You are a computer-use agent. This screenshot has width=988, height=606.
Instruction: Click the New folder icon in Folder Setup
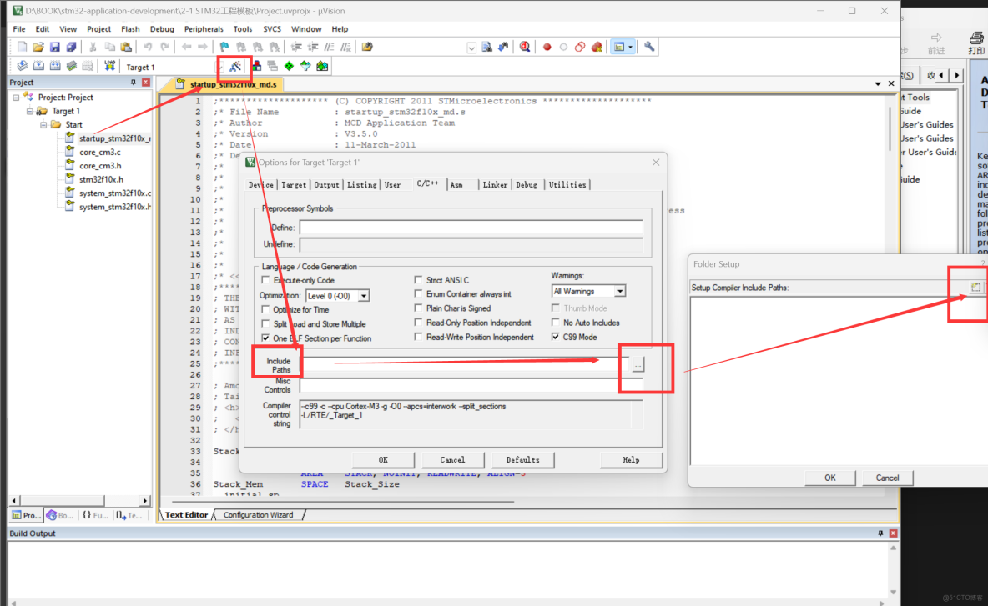pos(975,287)
